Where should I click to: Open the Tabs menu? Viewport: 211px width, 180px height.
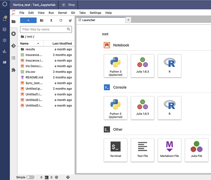click(x=82, y=13)
